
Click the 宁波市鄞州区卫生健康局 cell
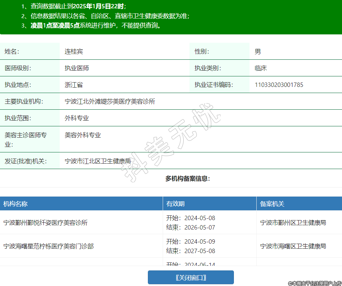293,223
